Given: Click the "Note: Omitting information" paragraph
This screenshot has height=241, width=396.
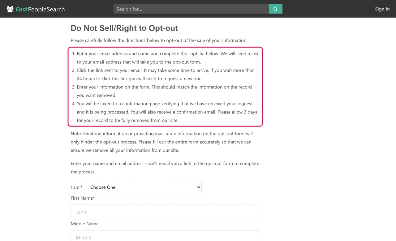Looking at the screenshot, I should pyautogui.click(x=162, y=142).
